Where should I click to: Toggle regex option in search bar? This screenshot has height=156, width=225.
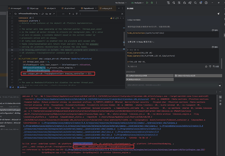point(54,14)
